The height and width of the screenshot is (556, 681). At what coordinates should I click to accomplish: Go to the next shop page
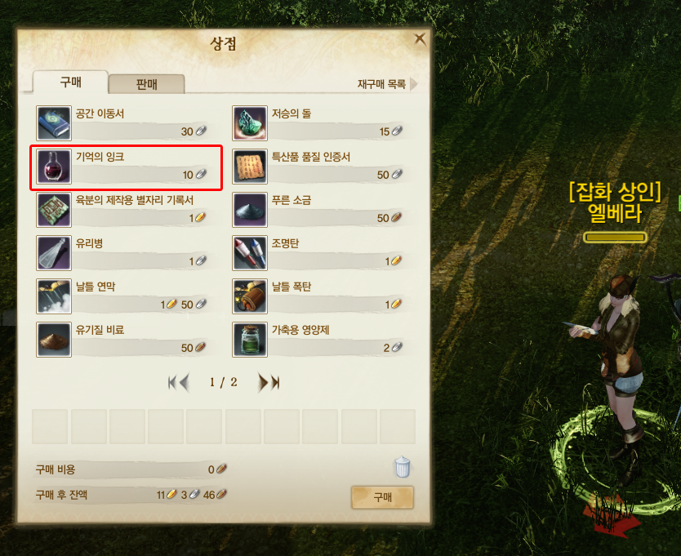[x=263, y=382]
